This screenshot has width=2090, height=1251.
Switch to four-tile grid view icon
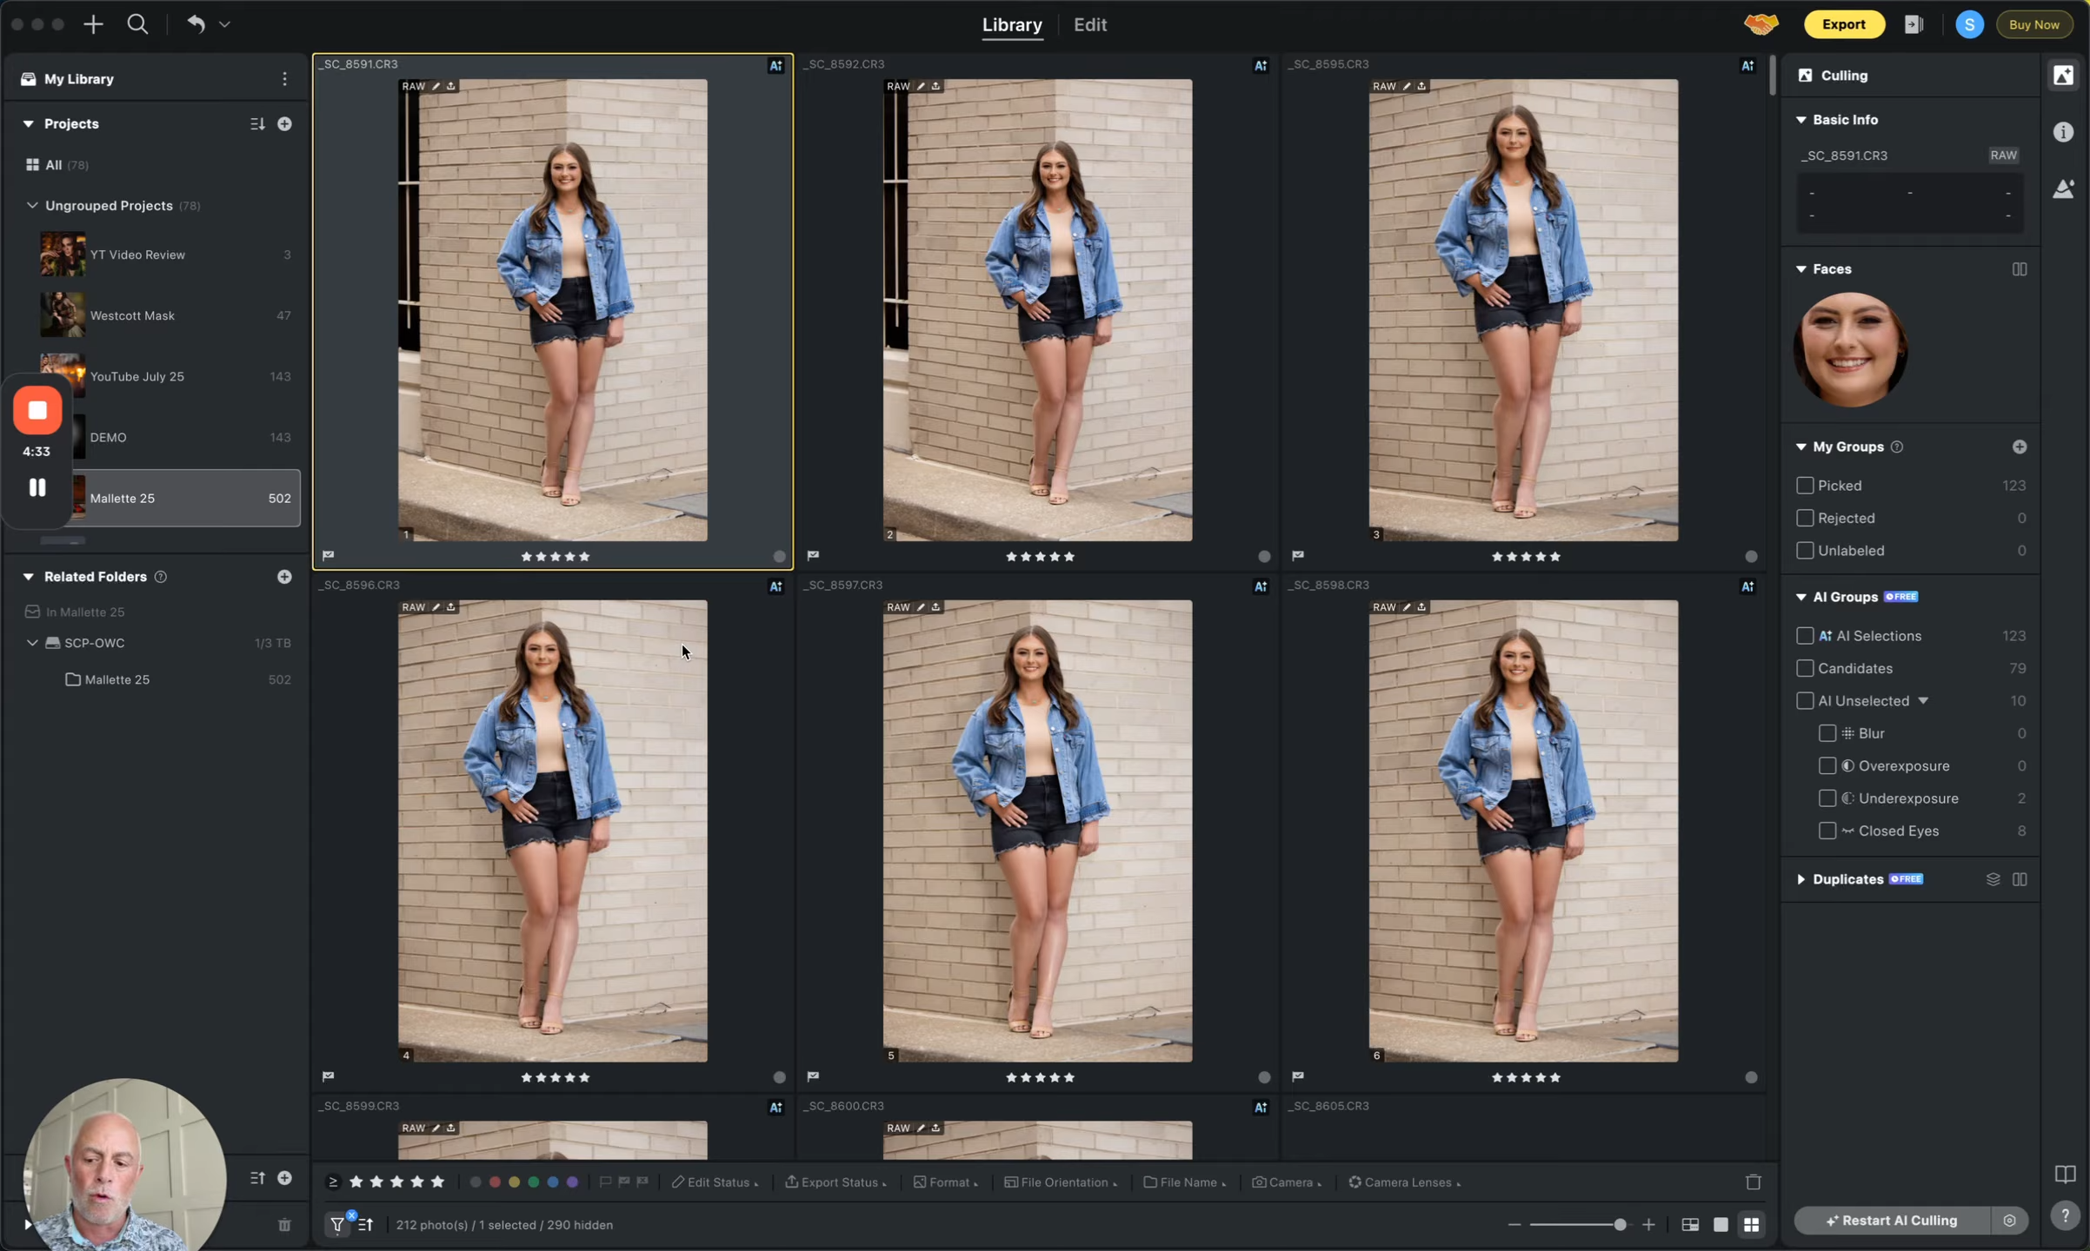(1751, 1225)
